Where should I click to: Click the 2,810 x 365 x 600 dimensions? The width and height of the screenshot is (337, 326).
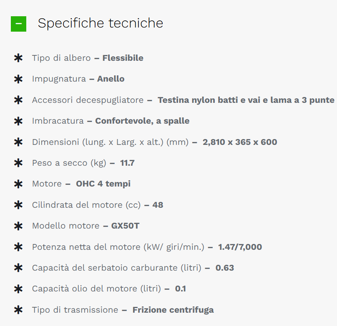(x=240, y=142)
